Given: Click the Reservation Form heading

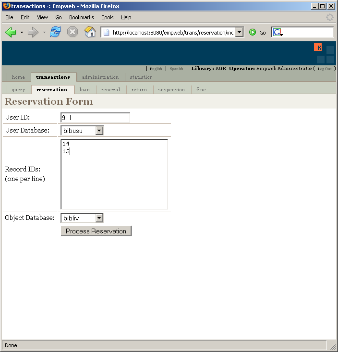Looking at the screenshot, I should (x=48, y=101).
